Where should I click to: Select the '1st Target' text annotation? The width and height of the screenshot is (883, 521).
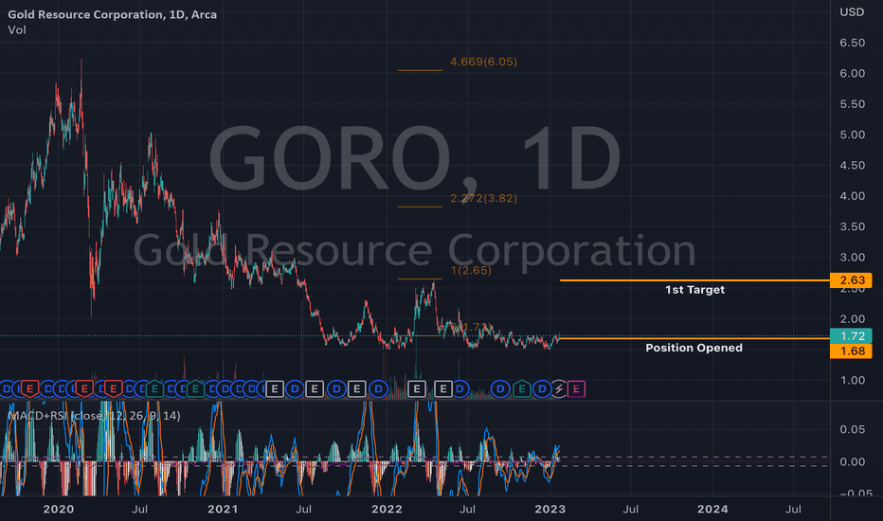click(x=694, y=290)
